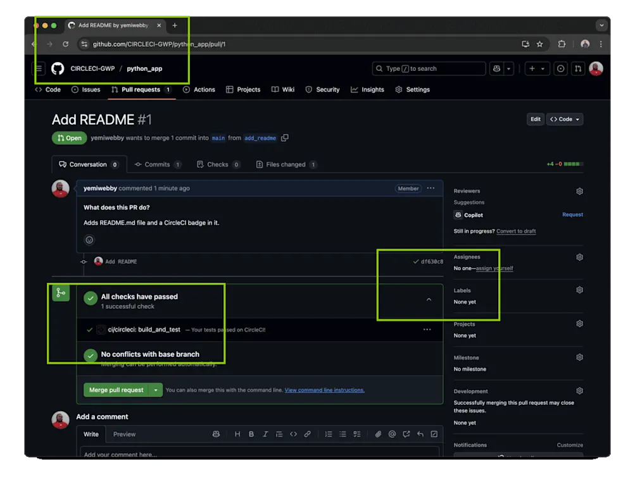This screenshot has width=635, height=489.
Task: Switch to the comment Preview tab
Action: tap(124, 434)
